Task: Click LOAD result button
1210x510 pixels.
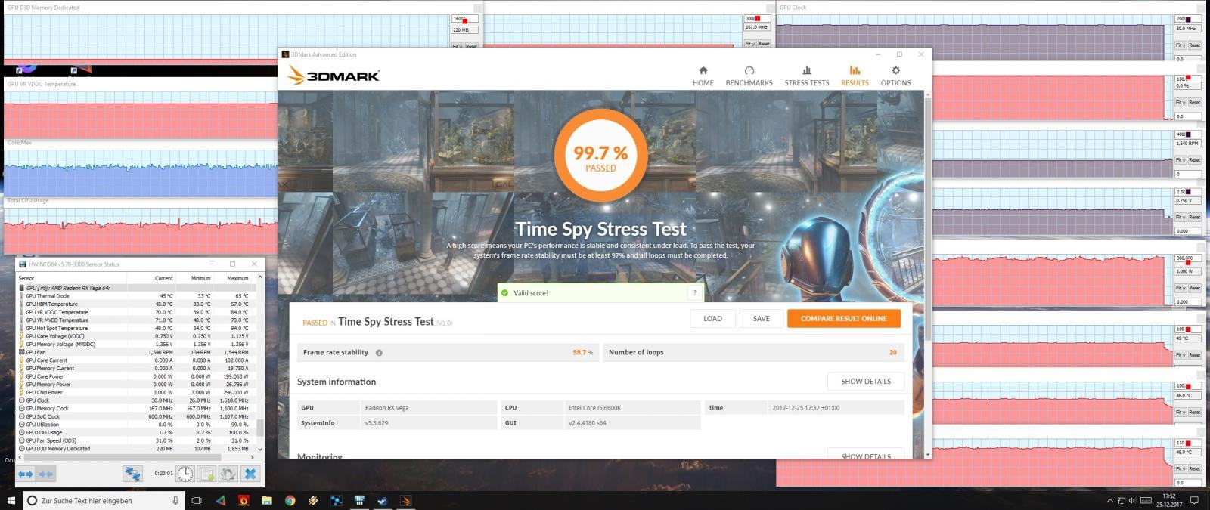Action: pyautogui.click(x=712, y=319)
